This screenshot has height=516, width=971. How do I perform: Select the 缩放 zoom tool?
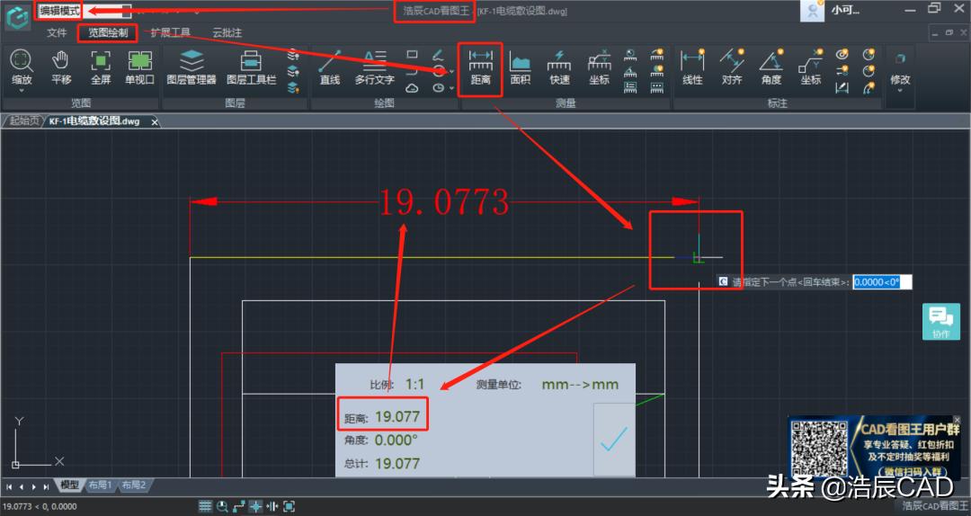[x=21, y=67]
